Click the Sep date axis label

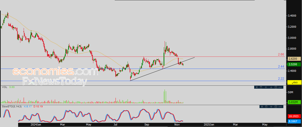[x=147, y=124]
